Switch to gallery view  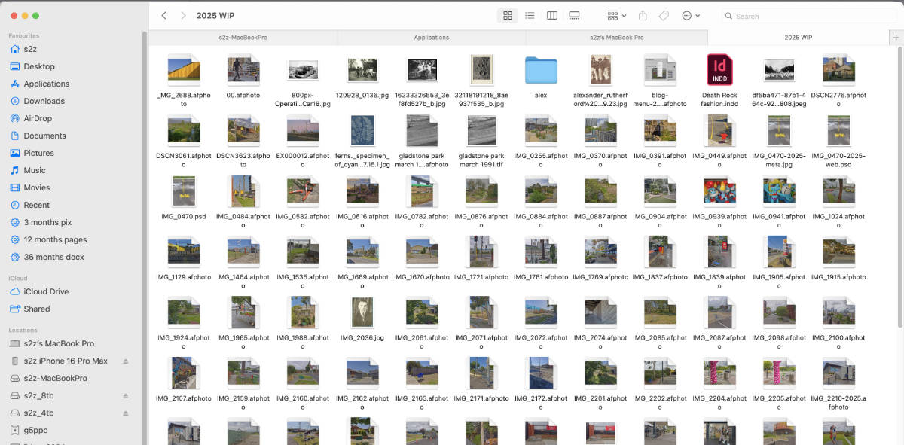[x=574, y=15]
